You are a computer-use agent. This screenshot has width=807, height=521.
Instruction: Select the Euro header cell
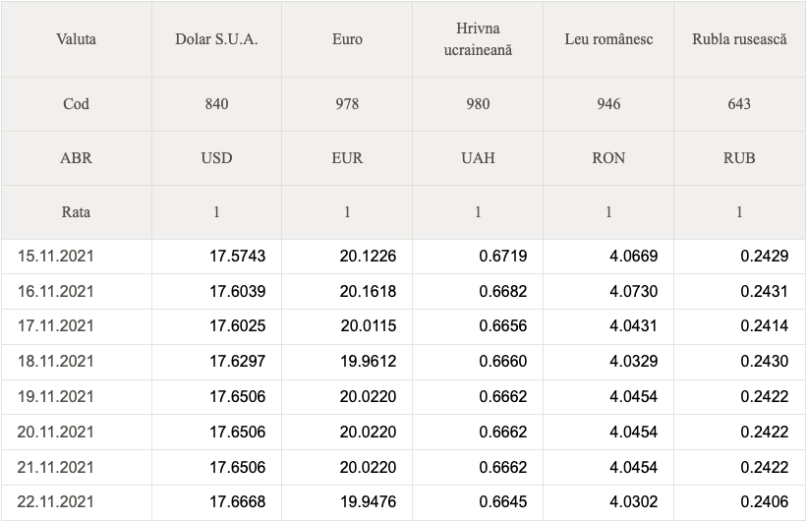(x=347, y=39)
